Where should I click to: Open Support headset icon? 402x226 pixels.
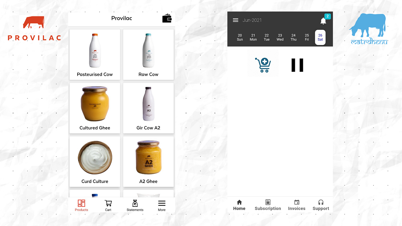321,205
